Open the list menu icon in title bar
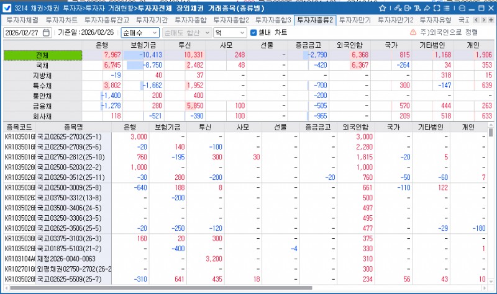This screenshot has height=294, width=497. point(447,8)
